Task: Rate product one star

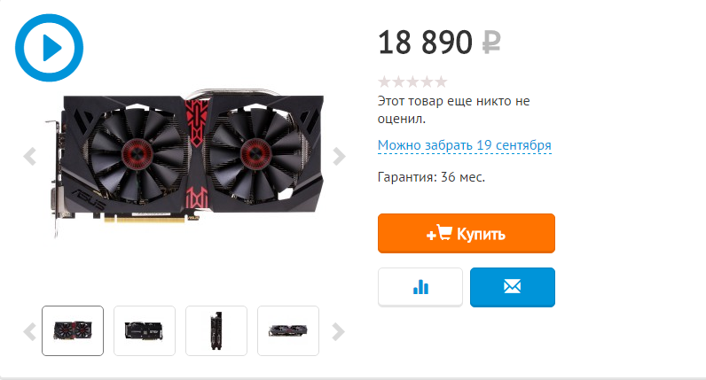Action: point(385,81)
